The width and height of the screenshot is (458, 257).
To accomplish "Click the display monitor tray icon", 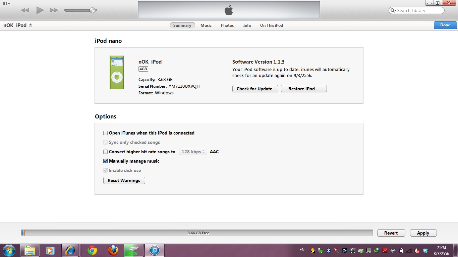I will [x=345, y=250].
